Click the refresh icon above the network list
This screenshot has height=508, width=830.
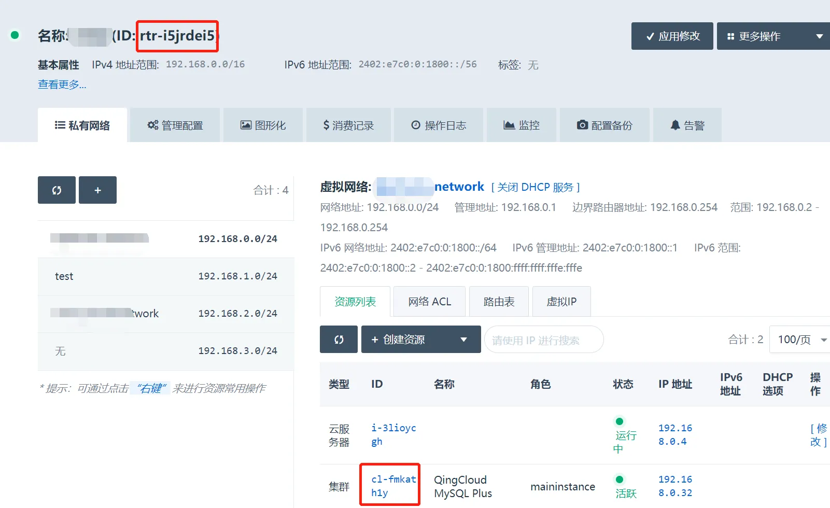click(x=57, y=190)
